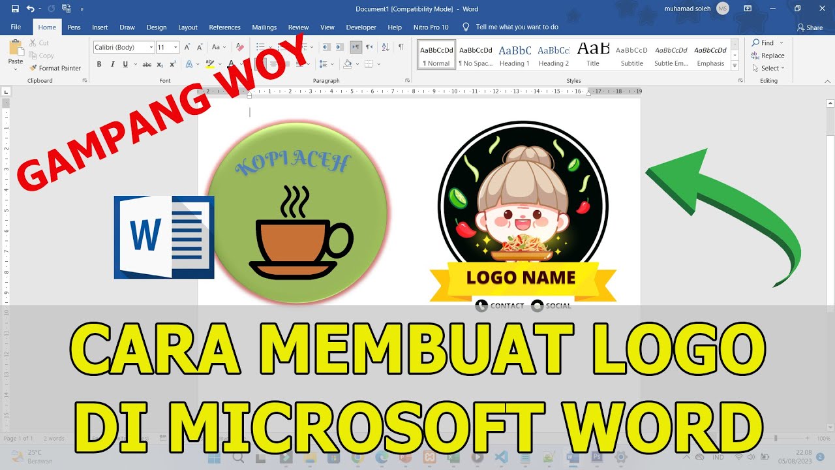
Task: Toggle Italic formatting
Action: click(x=112, y=64)
